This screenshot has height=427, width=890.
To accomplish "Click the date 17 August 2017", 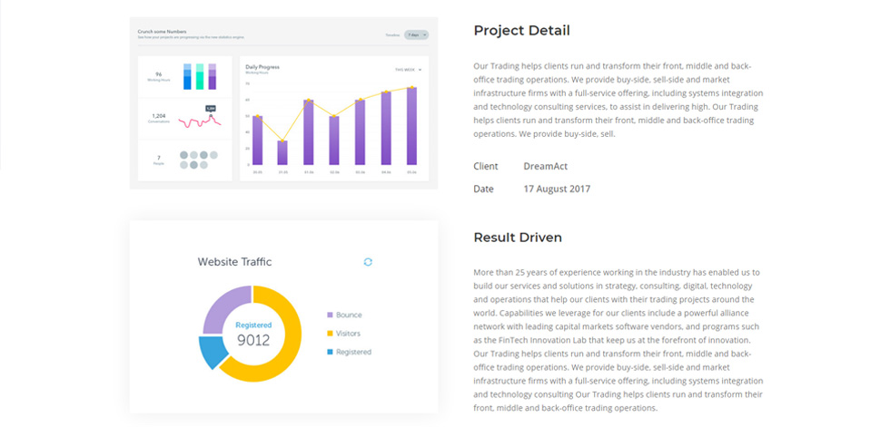I will coord(557,189).
